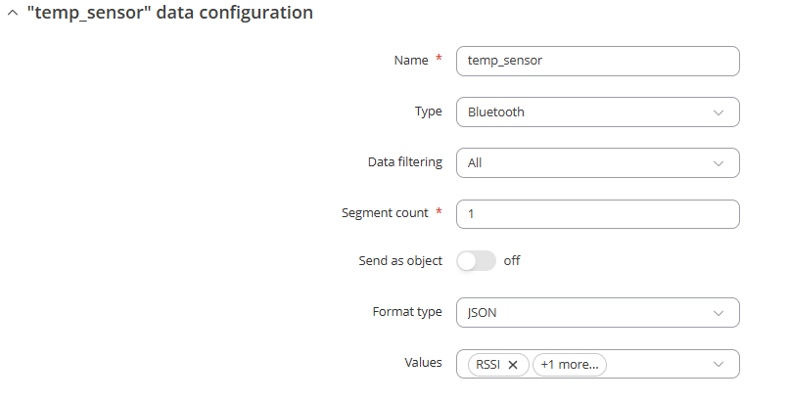788x402 pixels.
Task: Click the Segment count label
Action: tap(385, 213)
